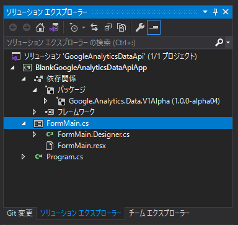The height and width of the screenshot is (225, 238).
Task: Click the C# icon beside FormMain.Designer.cs
Action: 50,135
